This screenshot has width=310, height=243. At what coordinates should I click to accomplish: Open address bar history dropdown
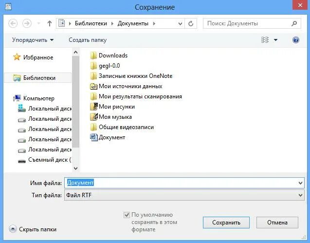tap(180, 24)
